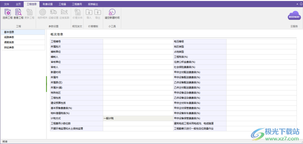Click the 运输设置 truck icon
This screenshot has width=303, height=144.
coord(53,12)
